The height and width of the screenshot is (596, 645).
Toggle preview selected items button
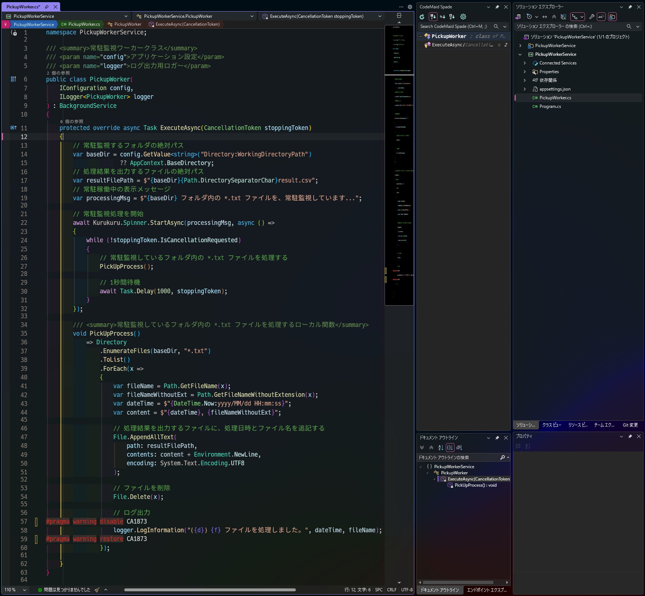tap(601, 17)
